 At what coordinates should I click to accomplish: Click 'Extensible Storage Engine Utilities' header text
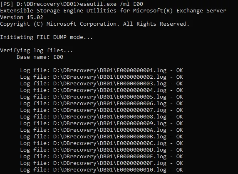point(58,11)
